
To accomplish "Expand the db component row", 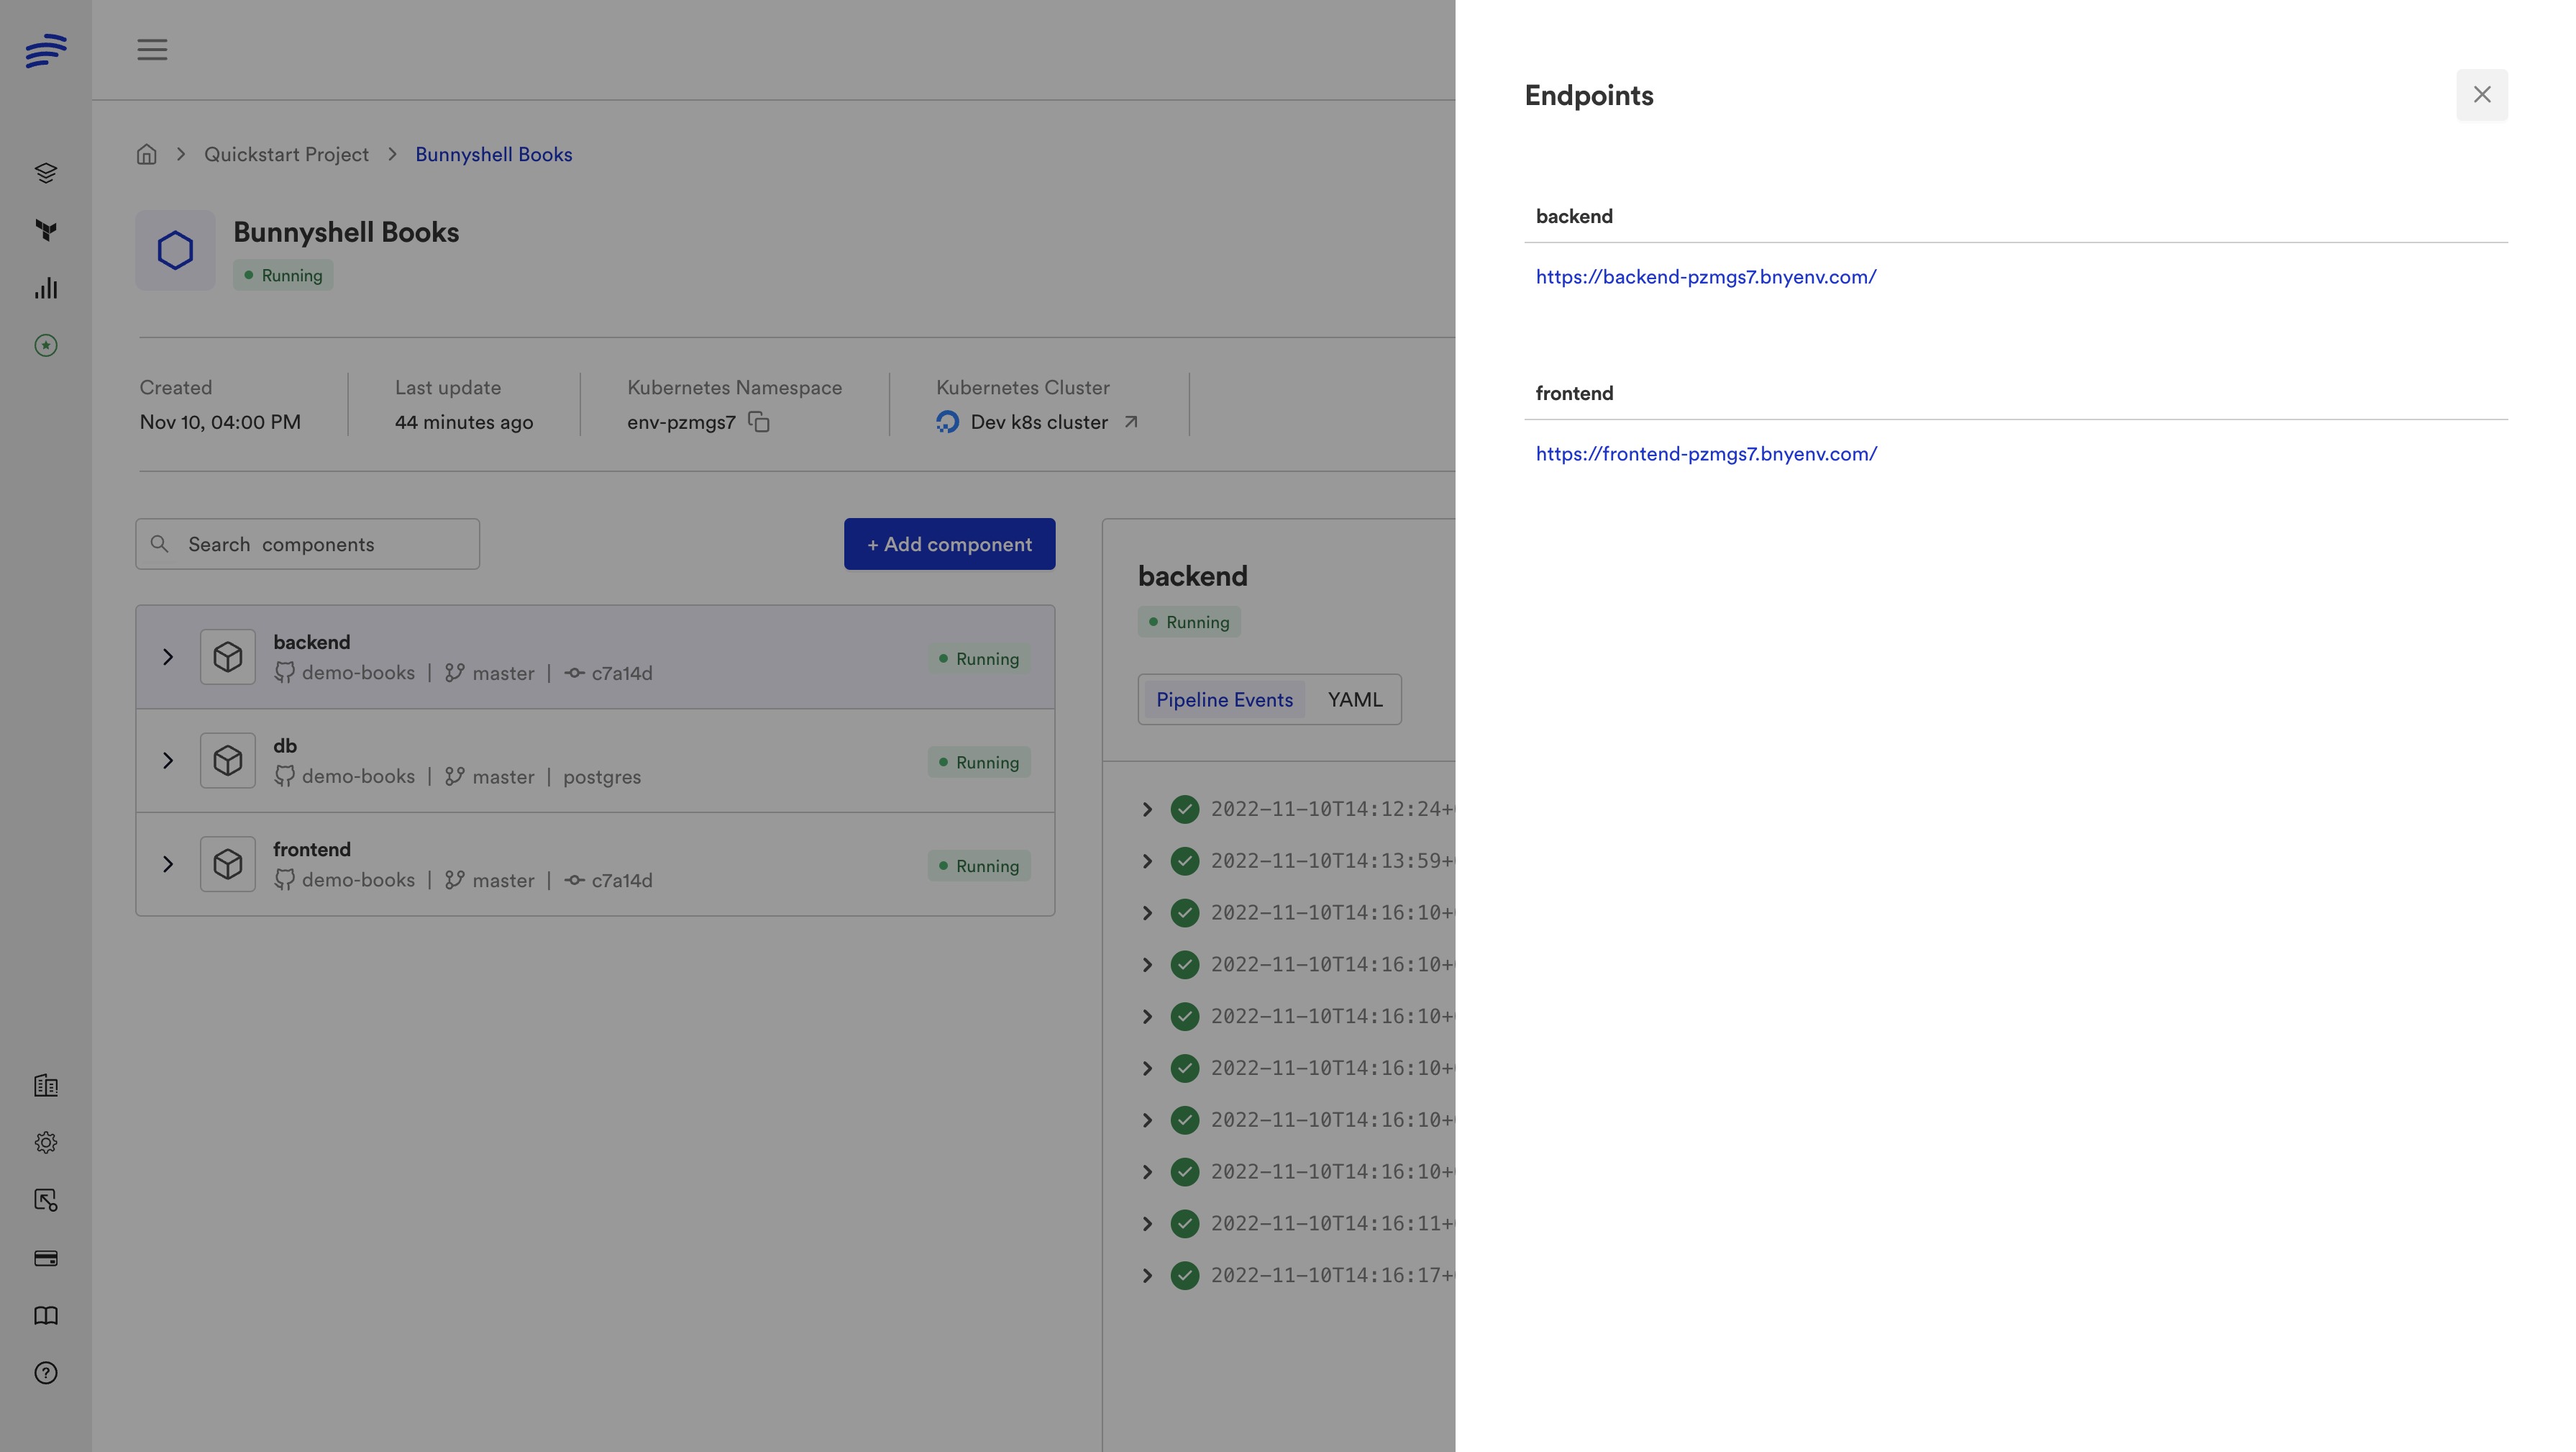I will pos(168,761).
